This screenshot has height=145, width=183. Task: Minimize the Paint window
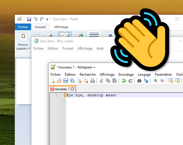[x=164, y=19]
